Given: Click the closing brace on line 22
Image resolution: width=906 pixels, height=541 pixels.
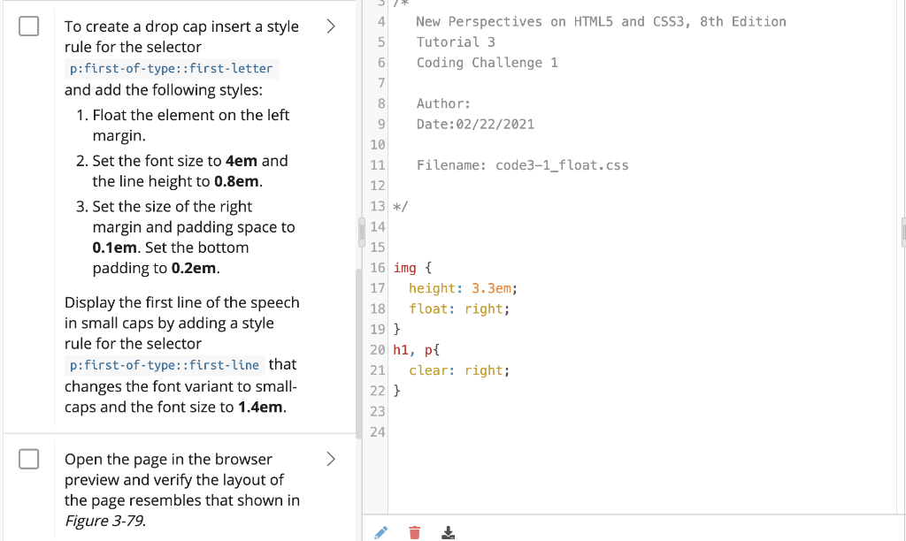Looking at the screenshot, I should click(x=397, y=391).
